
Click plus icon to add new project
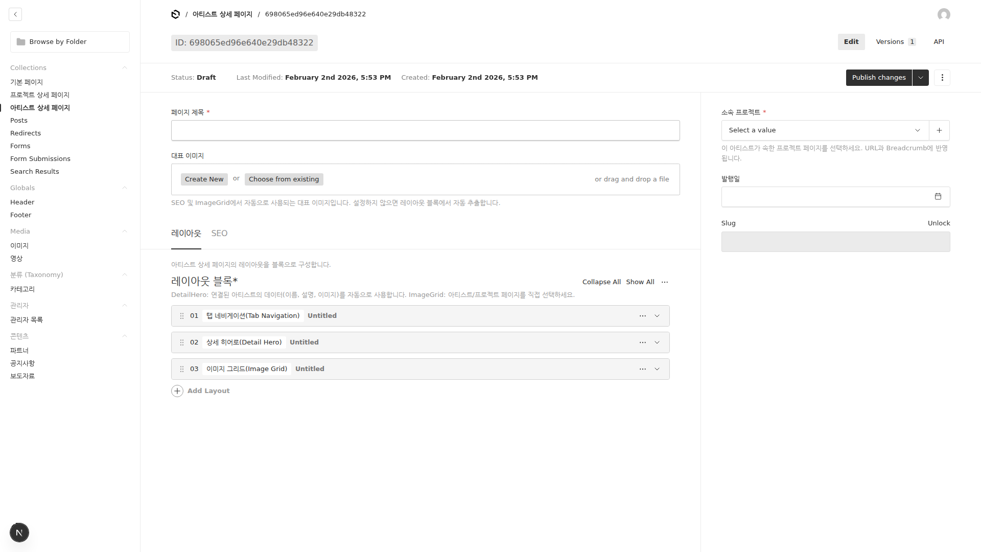(x=939, y=130)
